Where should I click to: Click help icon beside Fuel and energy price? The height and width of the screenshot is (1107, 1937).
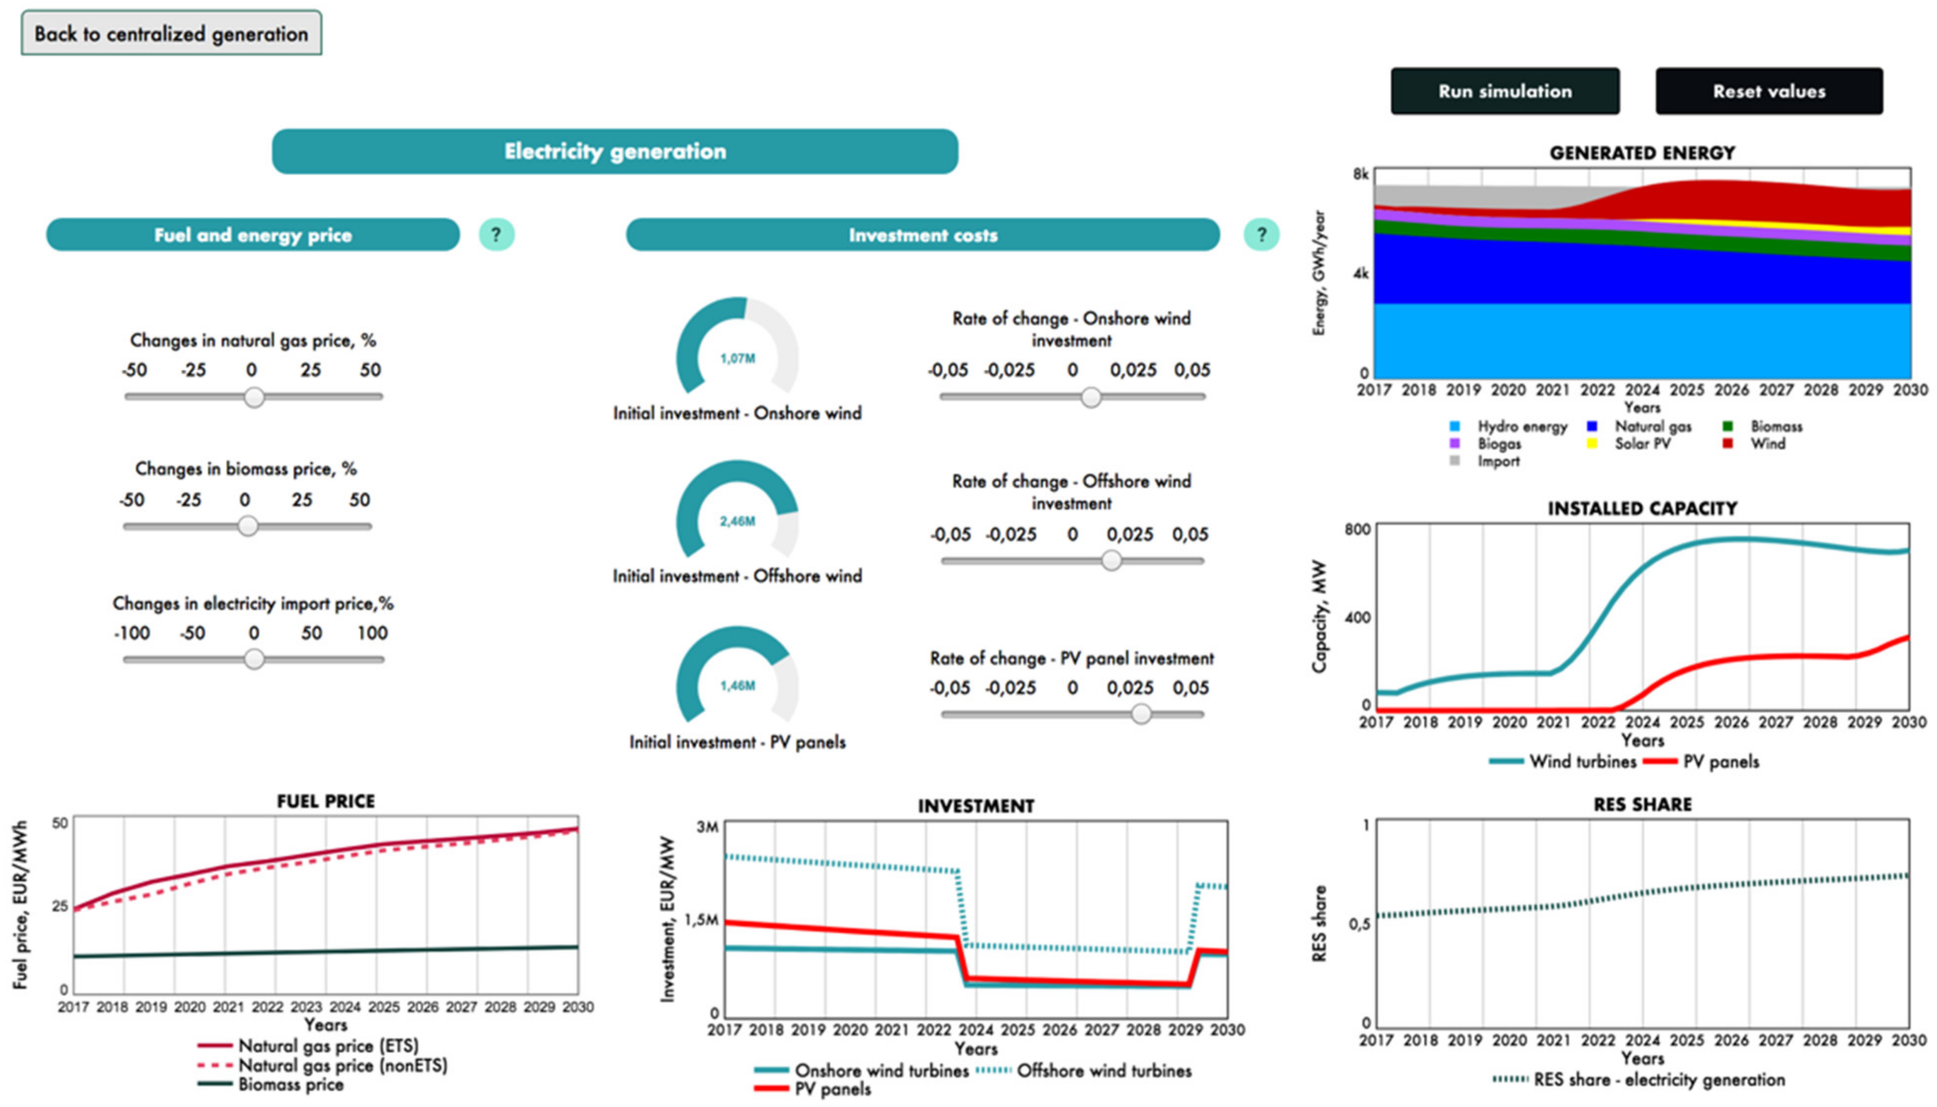[496, 234]
